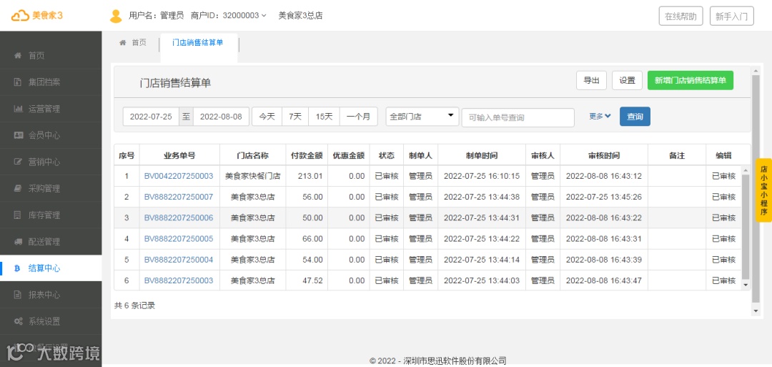Screen dimensions: 772x367
Task: Click the 审核时间 column header
Action: [603, 155]
